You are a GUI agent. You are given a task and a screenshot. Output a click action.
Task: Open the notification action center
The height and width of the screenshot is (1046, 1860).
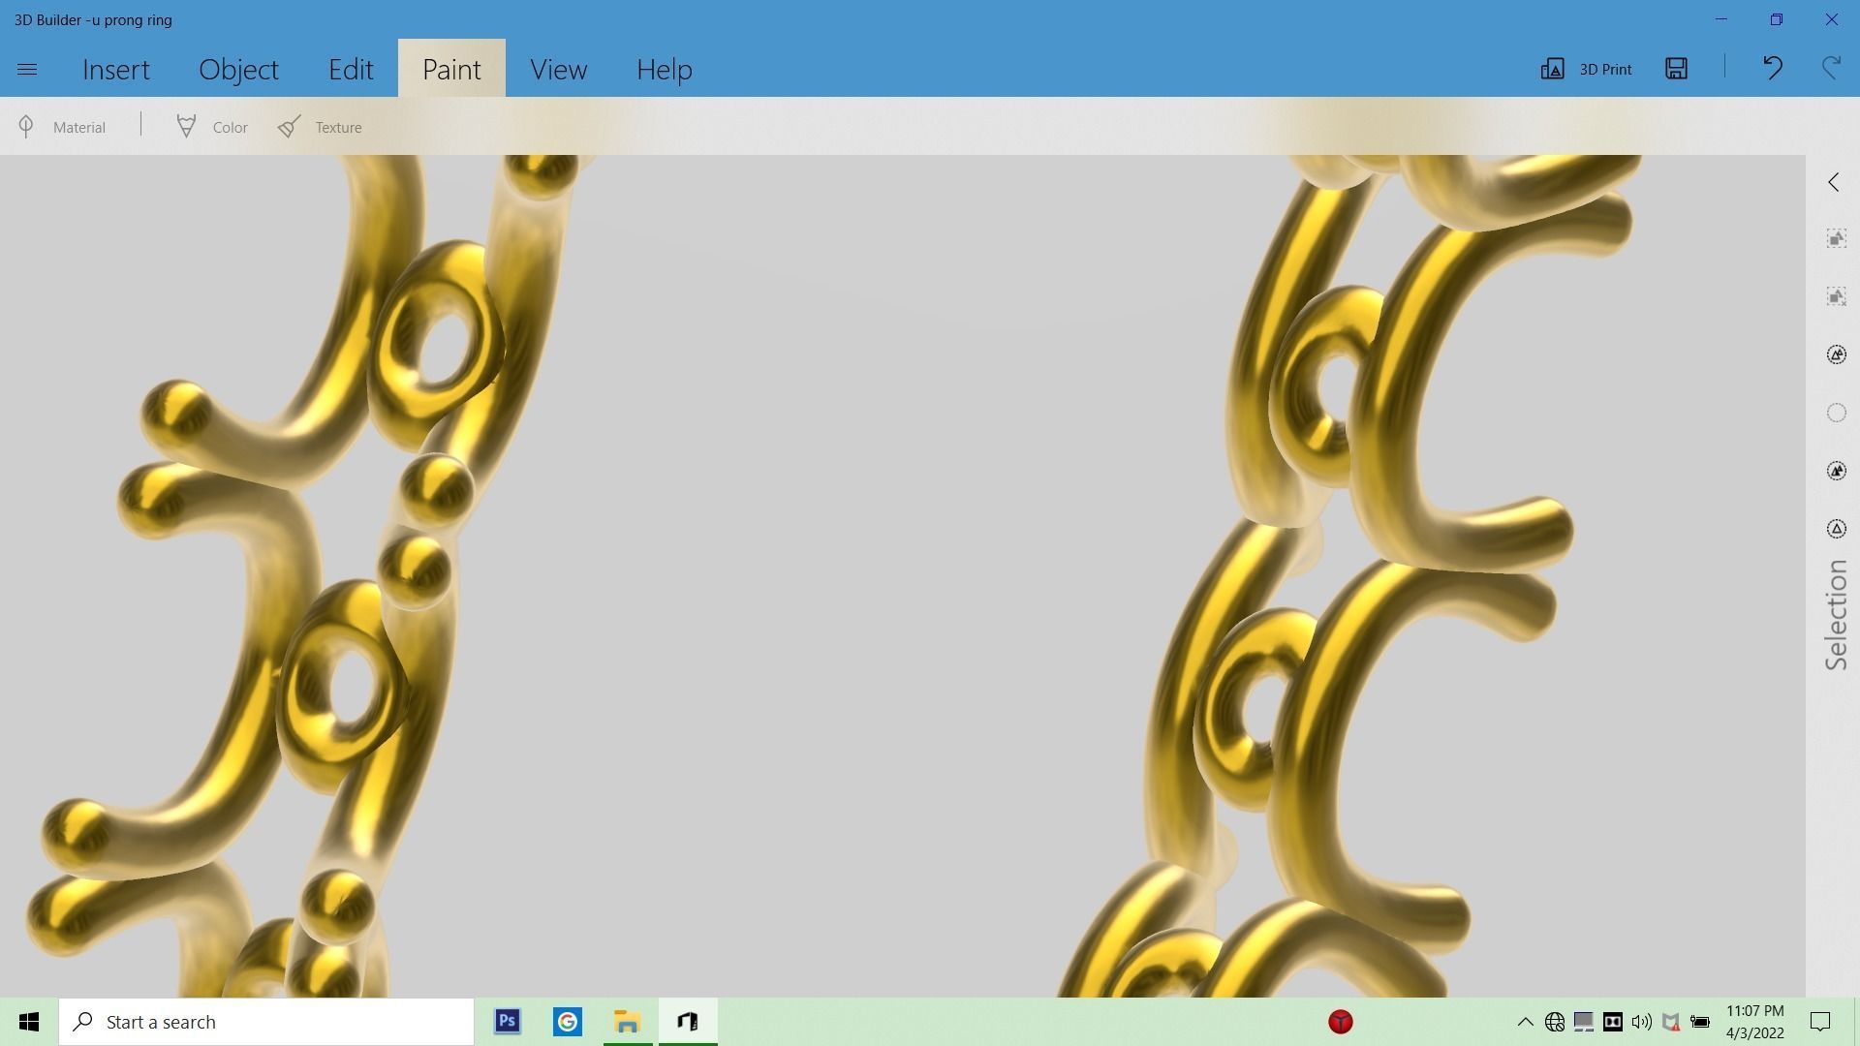1820,1022
